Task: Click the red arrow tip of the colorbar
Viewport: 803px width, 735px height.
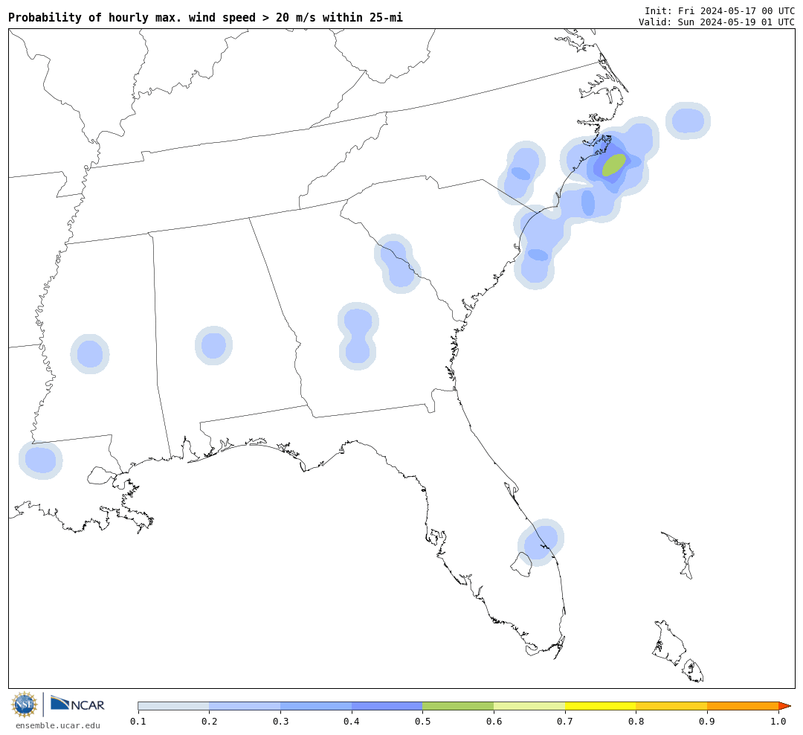Action: pyautogui.click(x=784, y=706)
